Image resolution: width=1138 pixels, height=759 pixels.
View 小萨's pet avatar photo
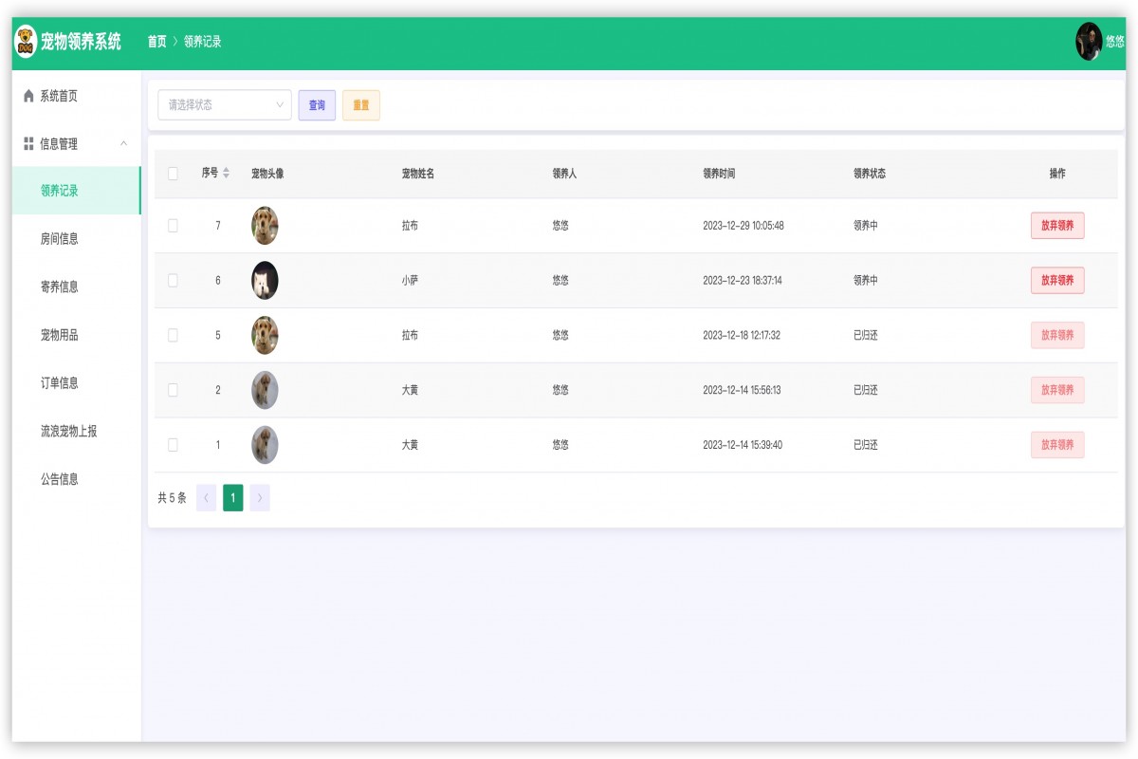pos(264,280)
